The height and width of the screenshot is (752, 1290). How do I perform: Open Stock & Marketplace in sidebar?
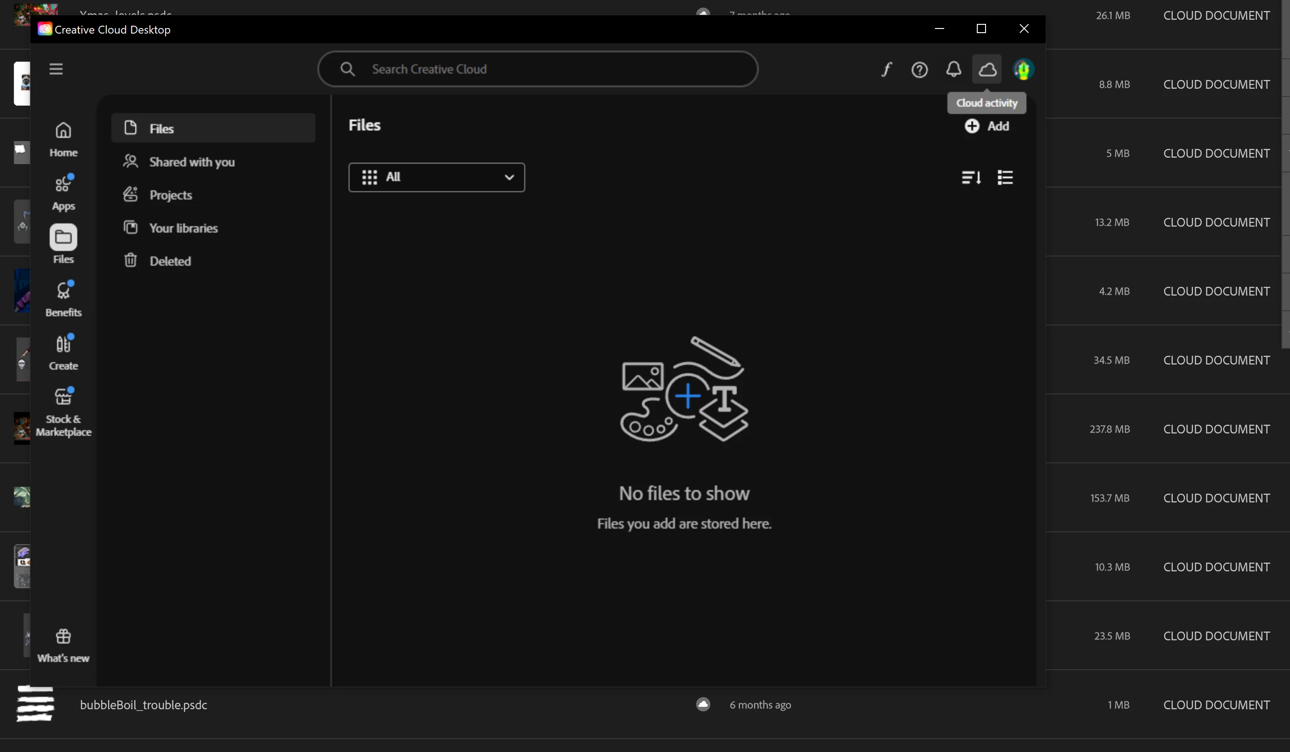point(63,411)
